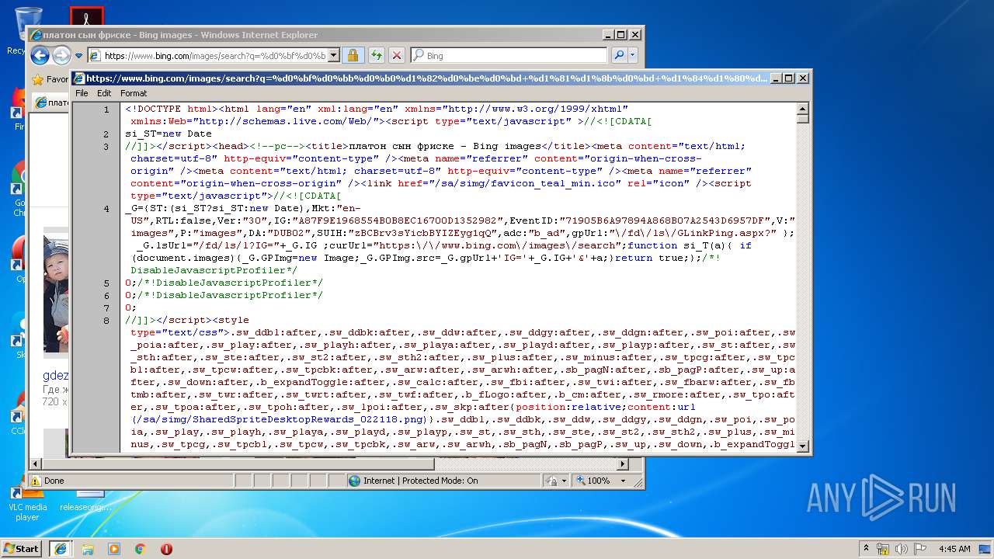
Task: Open media player icon in taskbar
Action: [114, 548]
